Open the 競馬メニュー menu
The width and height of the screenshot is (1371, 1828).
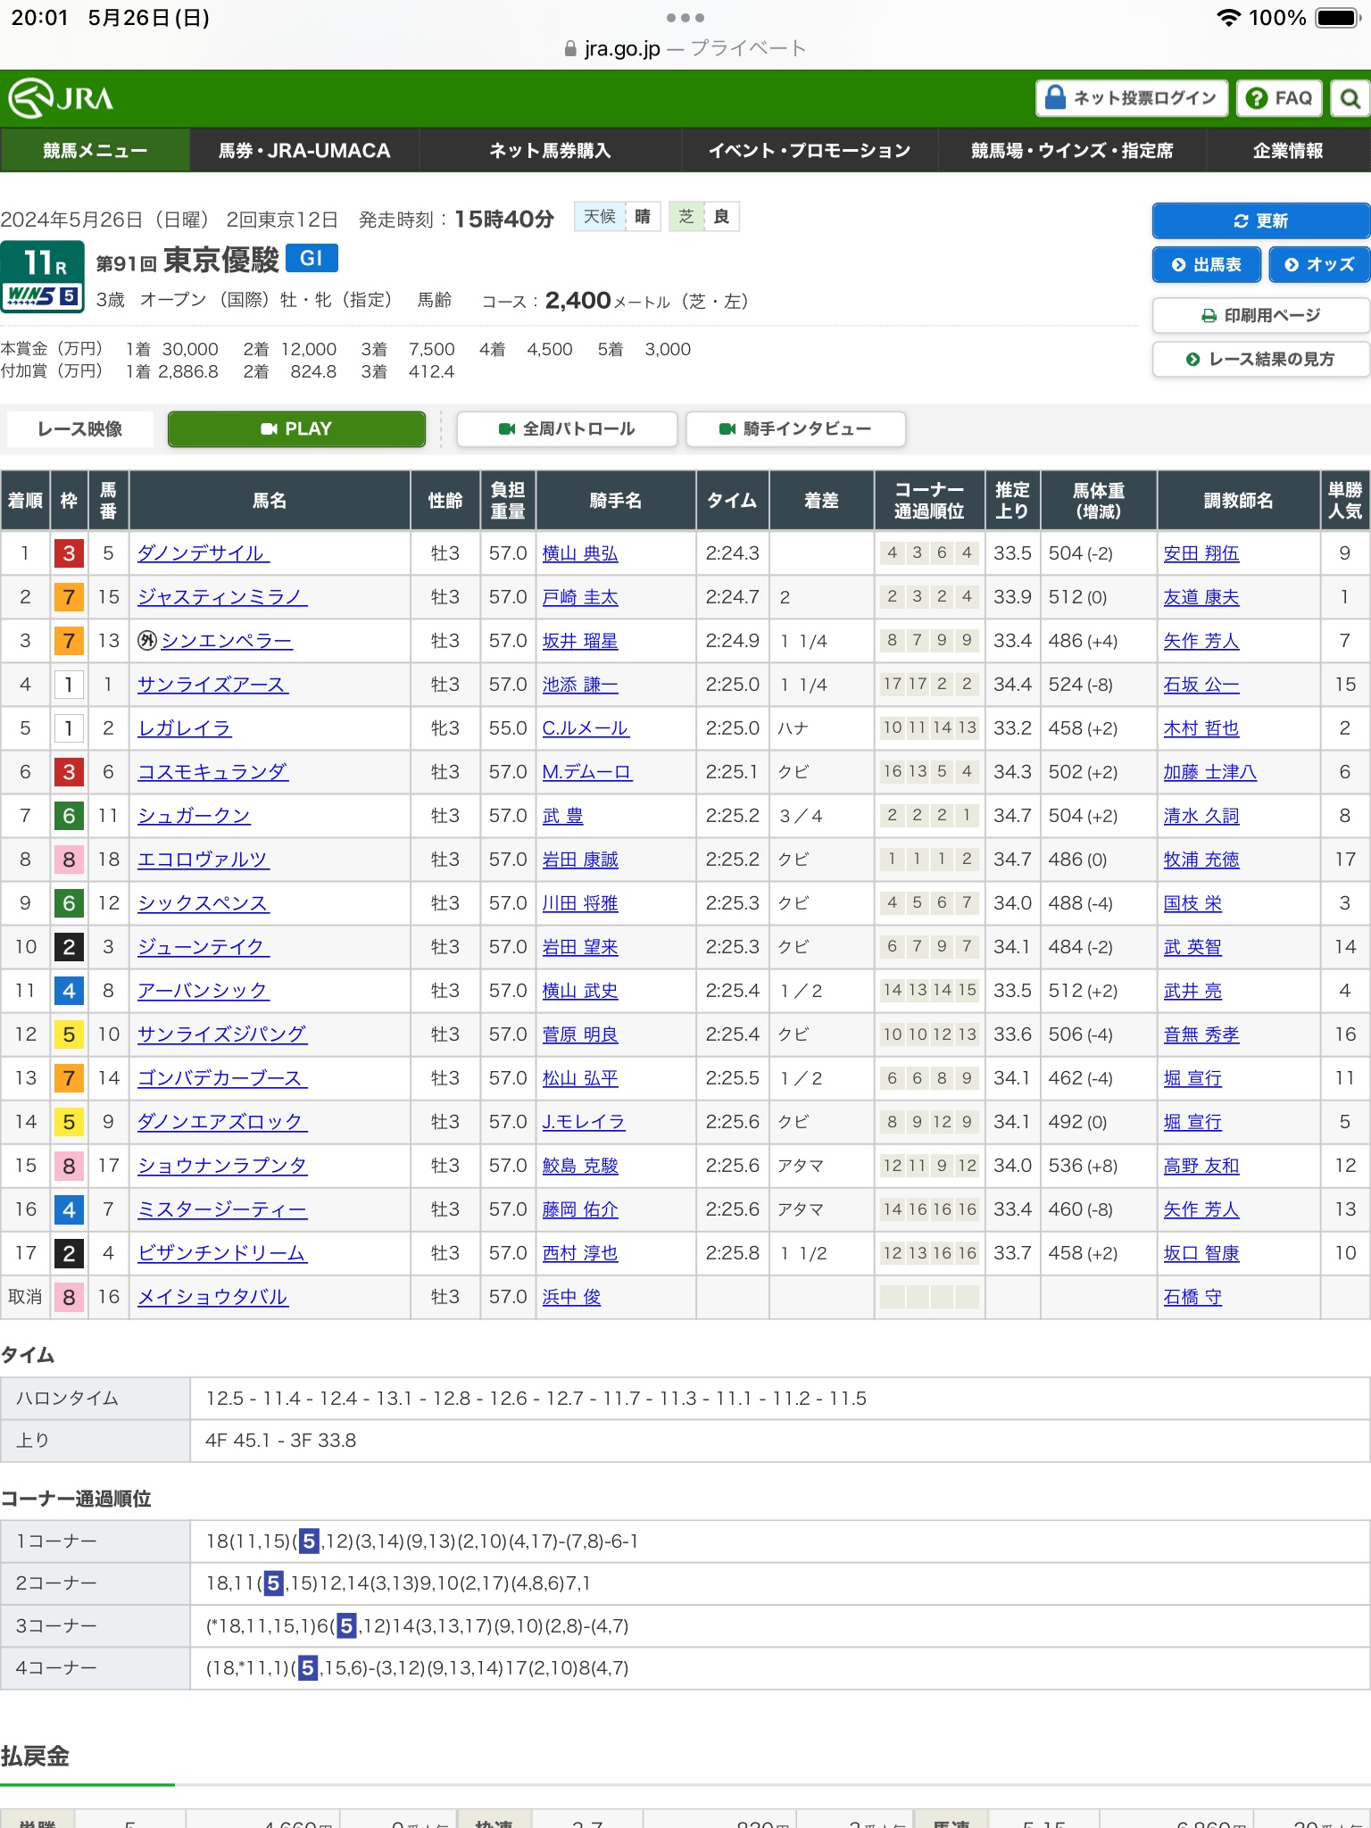[x=95, y=150]
